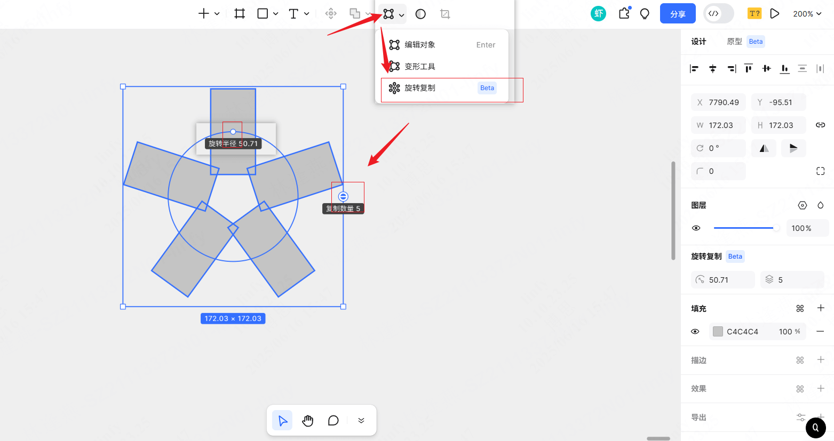This screenshot has height=441, width=834.
Task: Open the plugins icon
Action: pos(624,14)
